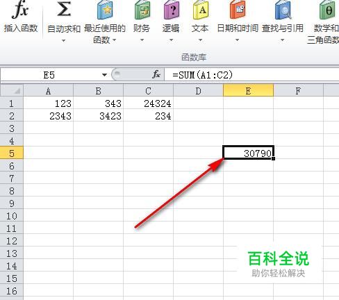Image resolution: width=339 pixels, height=300 pixels.
Task: Expand the Financial (财务) dropdown arrow
Action: coord(142,40)
